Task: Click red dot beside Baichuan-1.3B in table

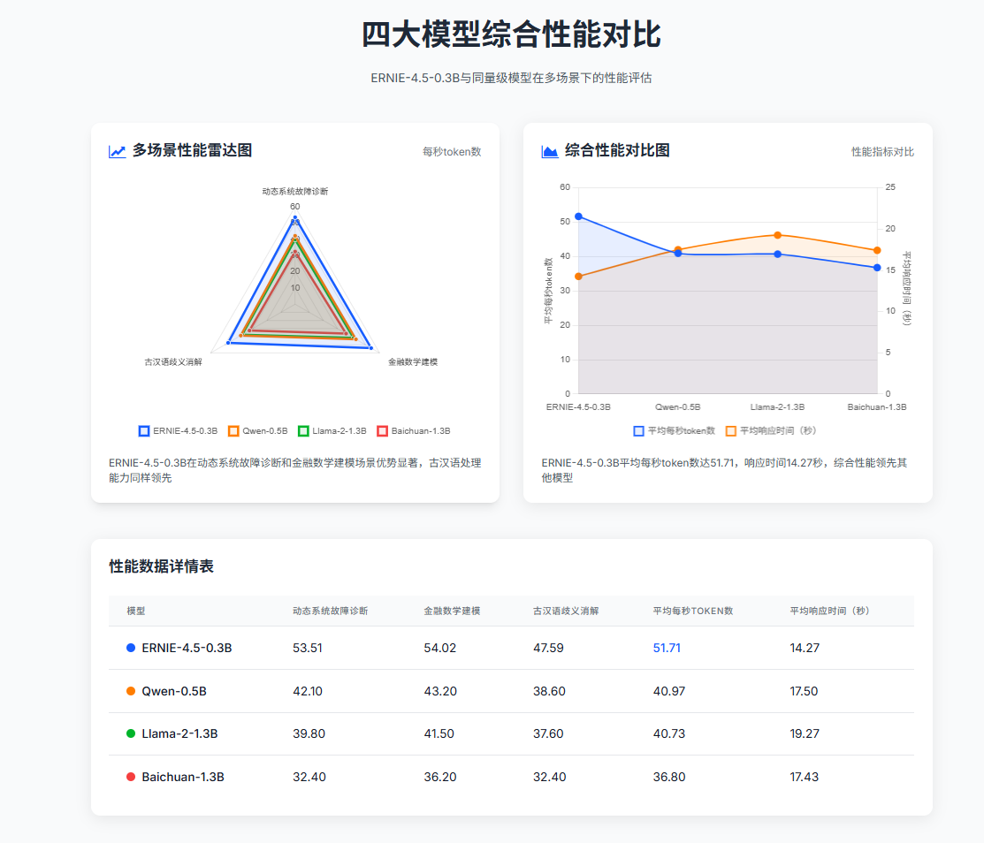Action: coord(131,777)
